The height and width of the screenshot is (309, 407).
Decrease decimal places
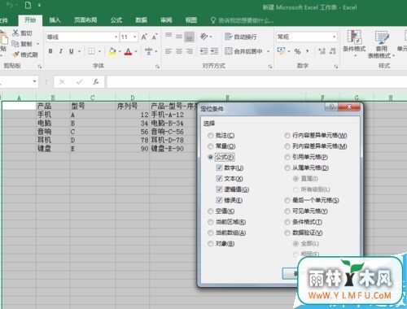pyautogui.click(x=332, y=51)
